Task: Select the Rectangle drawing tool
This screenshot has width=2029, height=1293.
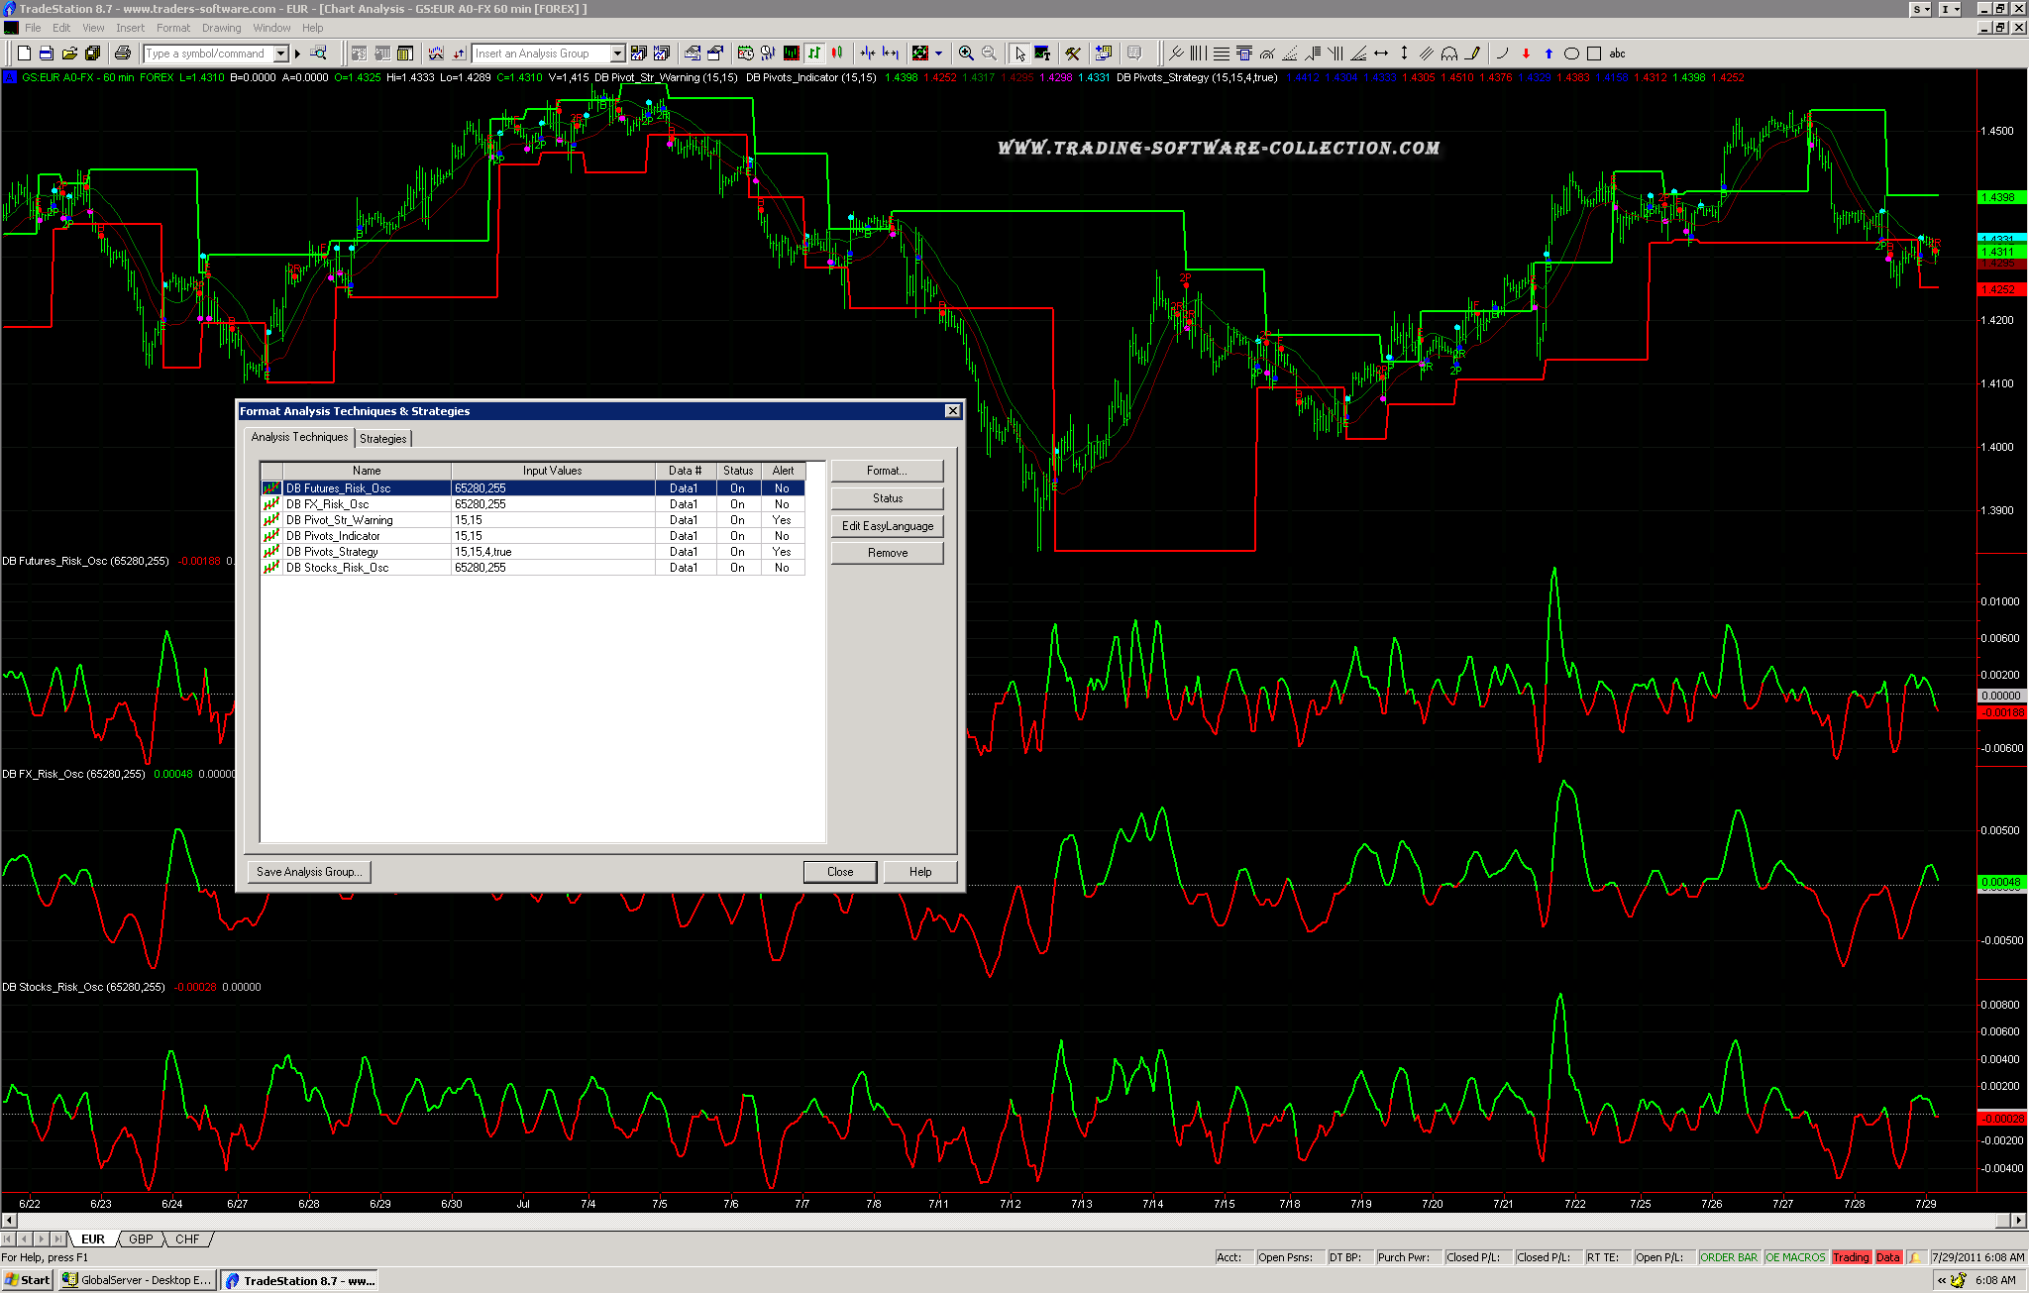Action: click(1594, 54)
